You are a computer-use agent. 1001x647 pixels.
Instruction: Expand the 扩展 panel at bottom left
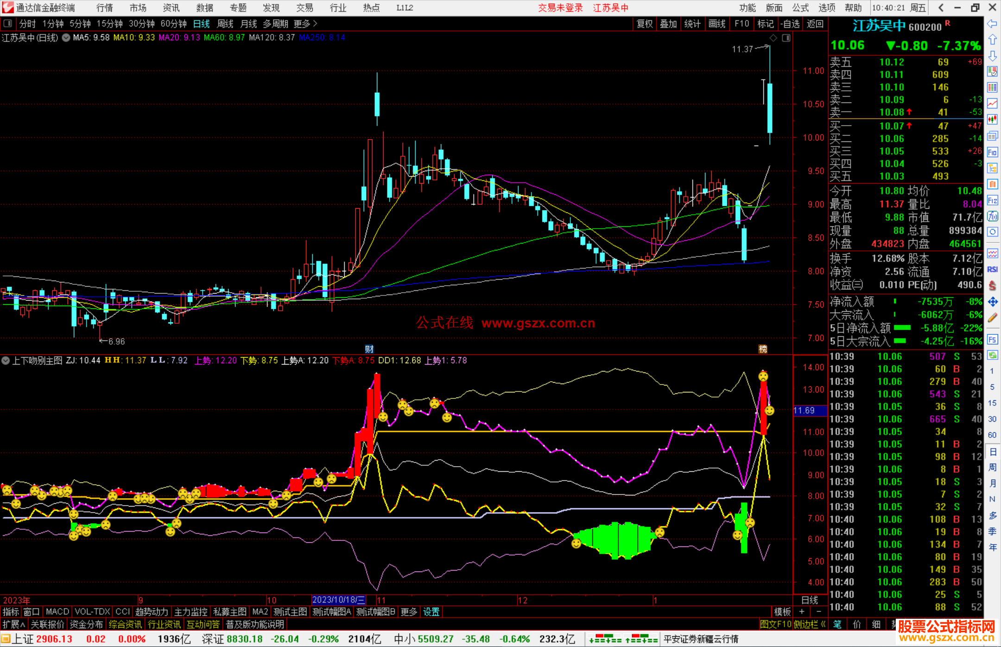tap(14, 624)
